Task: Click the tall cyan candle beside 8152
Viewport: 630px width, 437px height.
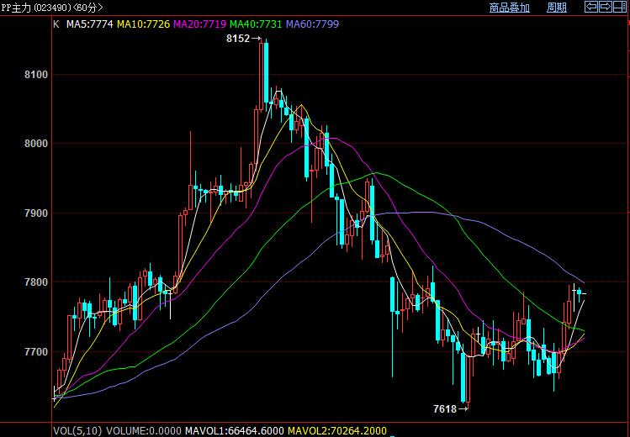Action: [266, 73]
